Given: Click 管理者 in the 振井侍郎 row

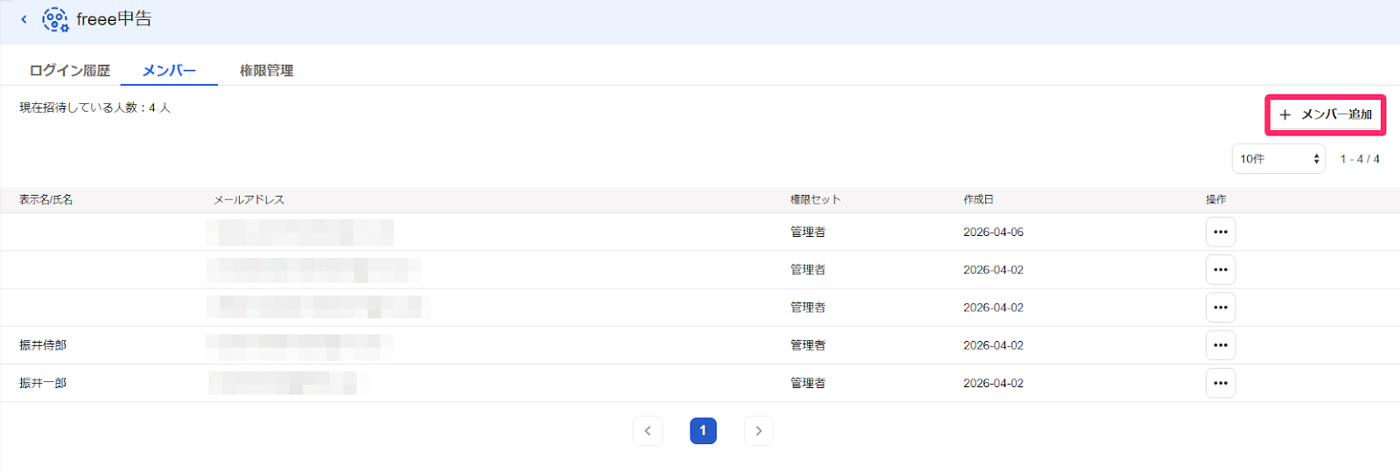Looking at the screenshot, I should coord(808,345).
